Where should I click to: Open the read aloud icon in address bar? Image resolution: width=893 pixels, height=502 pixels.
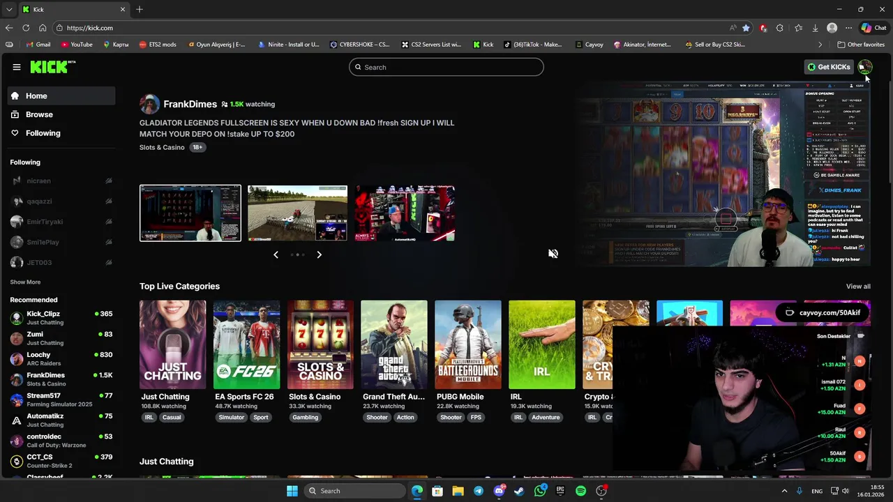[x=733, y=28]
